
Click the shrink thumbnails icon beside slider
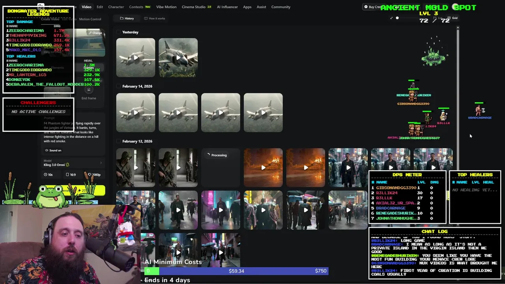click(x=391, y=18)
